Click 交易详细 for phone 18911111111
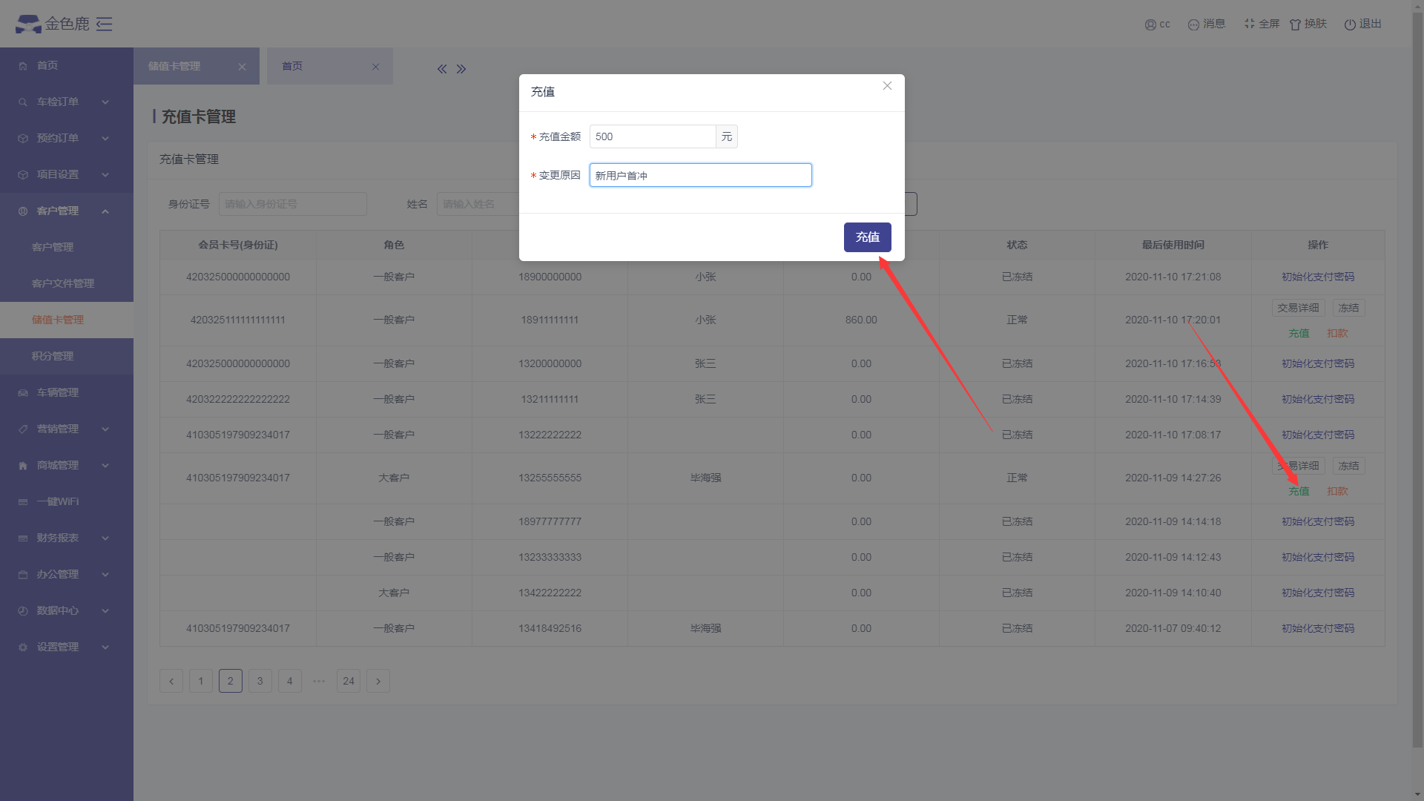Screen dimensions: 1424x801 pyautogui.click(x=1298, y=308)
